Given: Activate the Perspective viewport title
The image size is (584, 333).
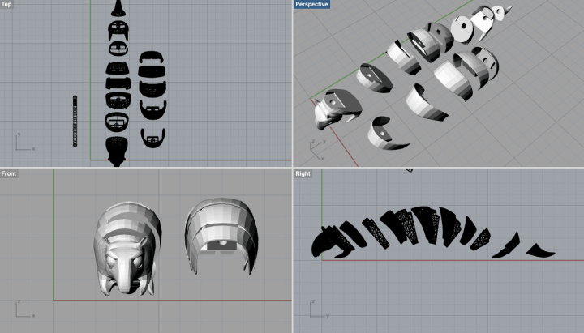Looking at the screenshot, I should (311, 4).
